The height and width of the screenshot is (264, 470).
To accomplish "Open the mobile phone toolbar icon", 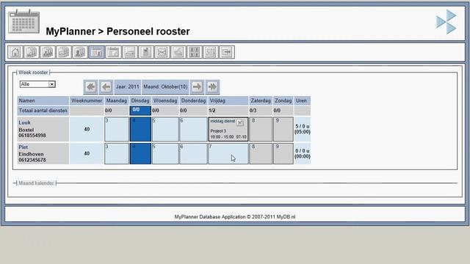I will [146, 52].
